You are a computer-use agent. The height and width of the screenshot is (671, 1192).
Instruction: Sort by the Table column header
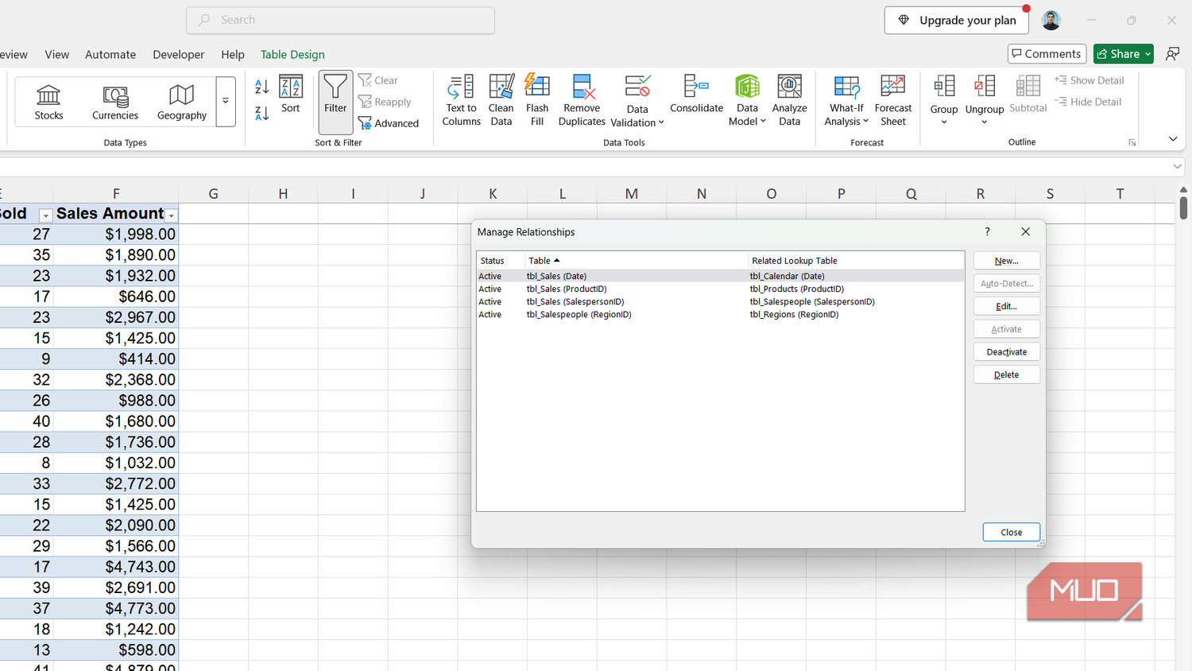(x=637, y=261)
